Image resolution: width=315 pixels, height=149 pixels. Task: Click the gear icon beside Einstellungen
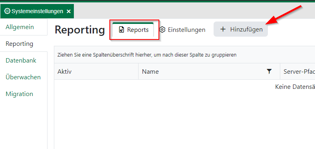[162, 29]
